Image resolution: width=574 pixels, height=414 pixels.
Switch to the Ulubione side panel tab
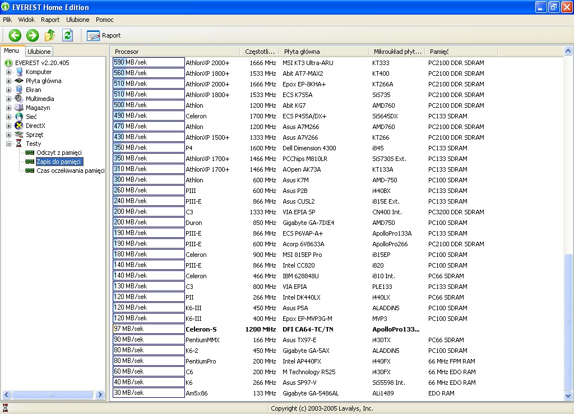click(39, 52)
